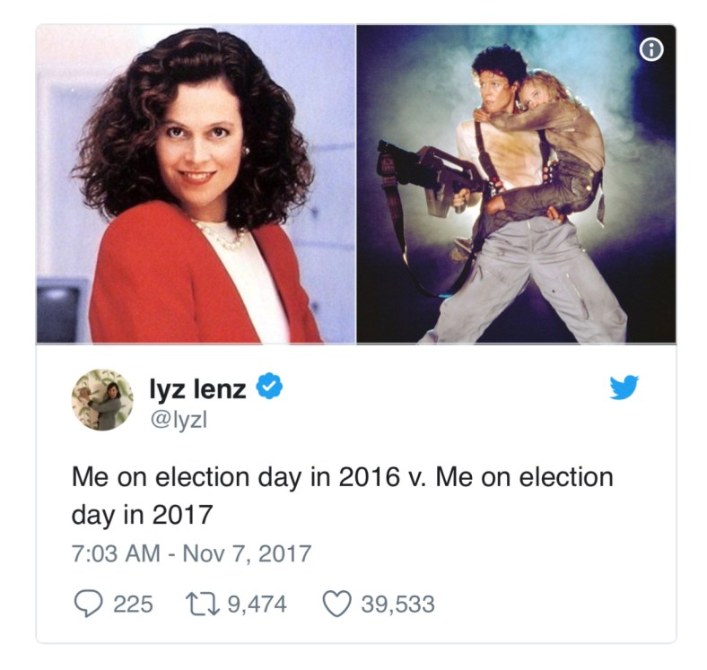Click the info icon on the photo
Viewport: 707px width, 670px height.
(651, 49)
